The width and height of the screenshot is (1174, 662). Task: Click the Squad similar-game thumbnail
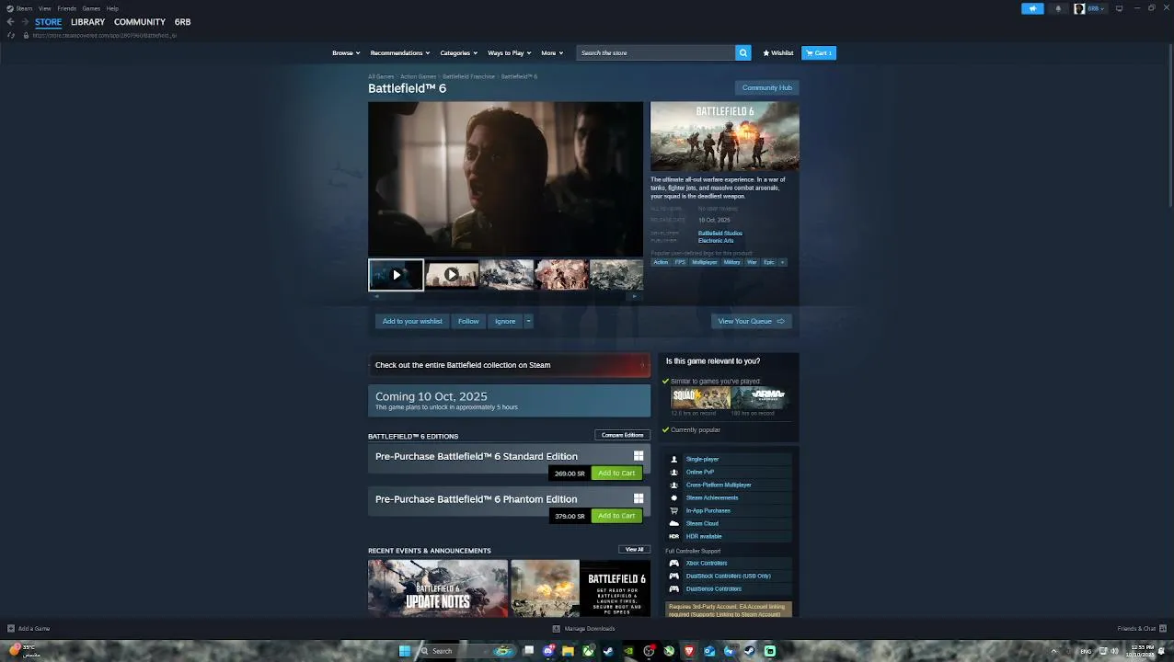(700, 397)
